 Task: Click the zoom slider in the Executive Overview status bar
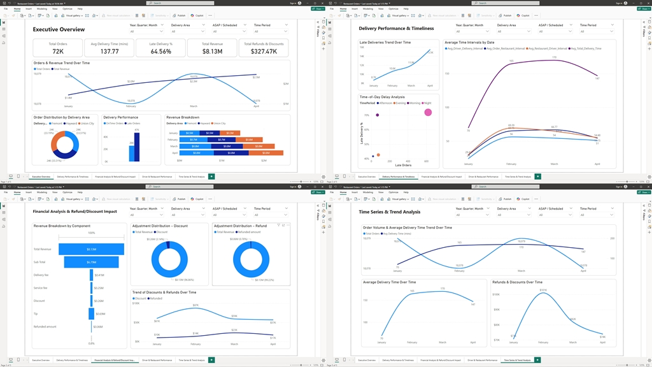pos(301,182)
